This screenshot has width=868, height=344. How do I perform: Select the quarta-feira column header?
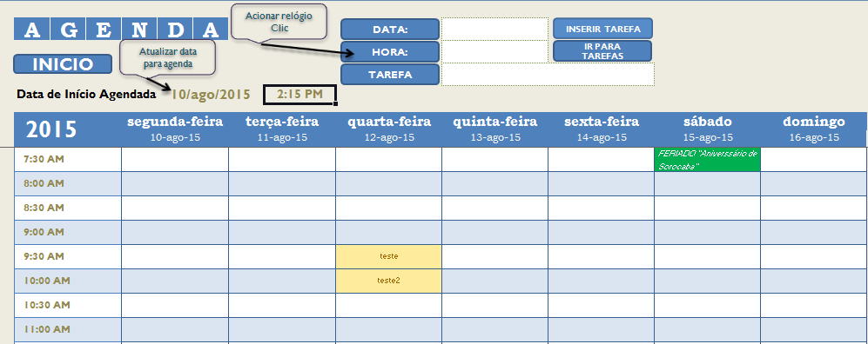(x=388, y=129)
